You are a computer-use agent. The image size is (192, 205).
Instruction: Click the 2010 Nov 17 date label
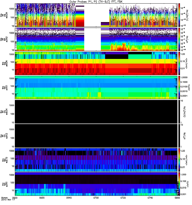(8, 200)
